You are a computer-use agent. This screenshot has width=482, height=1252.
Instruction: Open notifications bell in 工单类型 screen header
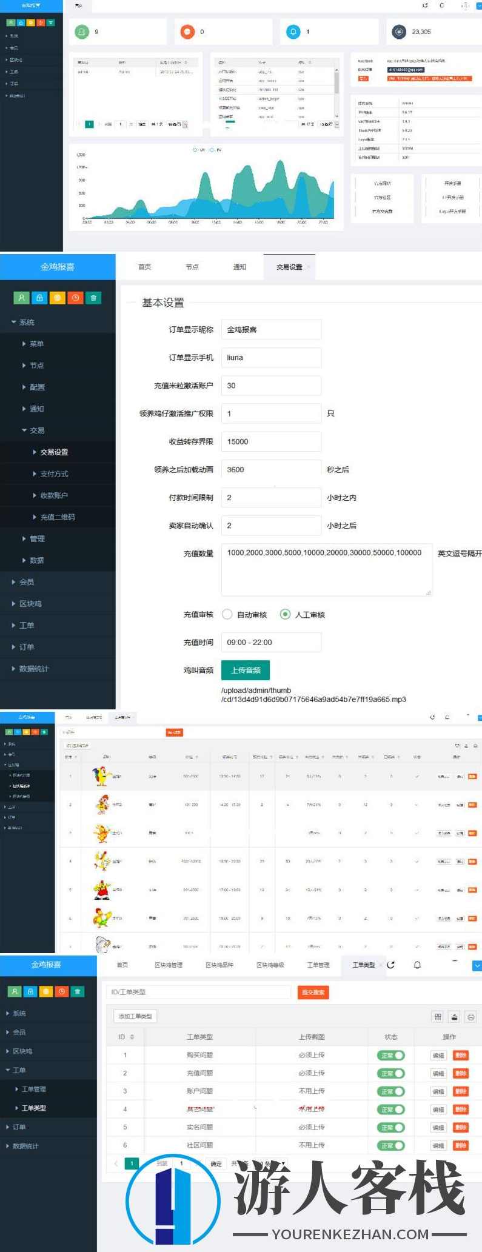point(417,965)
